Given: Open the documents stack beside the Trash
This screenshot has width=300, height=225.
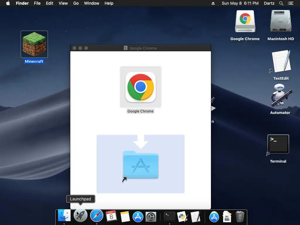Looking at the screenshot, I should tap(227, 217).
